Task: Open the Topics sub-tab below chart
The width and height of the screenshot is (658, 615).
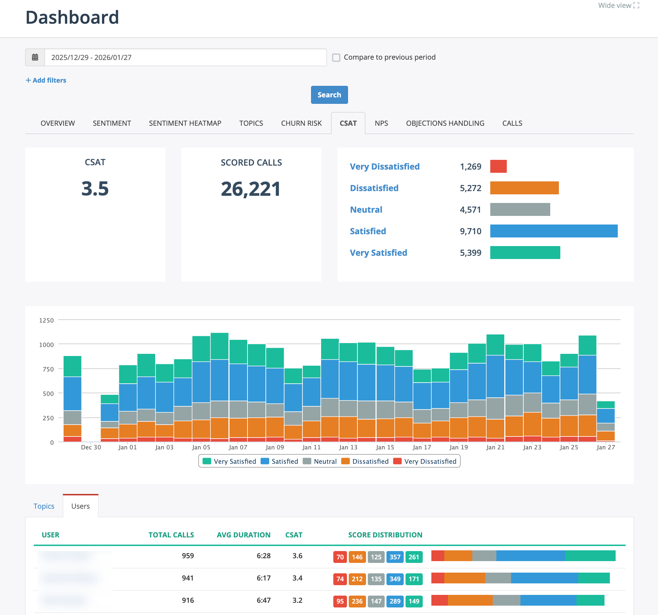Action: (x=44, y=506)
